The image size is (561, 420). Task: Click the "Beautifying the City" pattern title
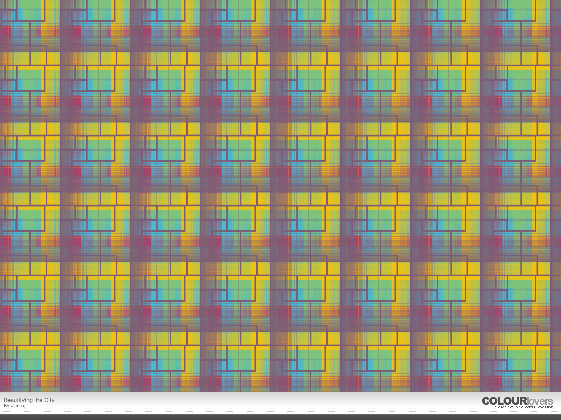click(x=29, y=400)
